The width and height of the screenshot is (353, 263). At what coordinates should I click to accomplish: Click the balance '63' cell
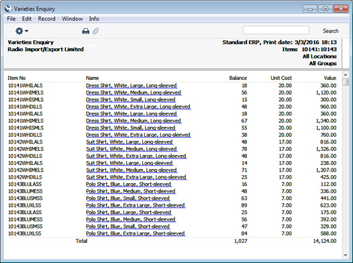(244, 198)
